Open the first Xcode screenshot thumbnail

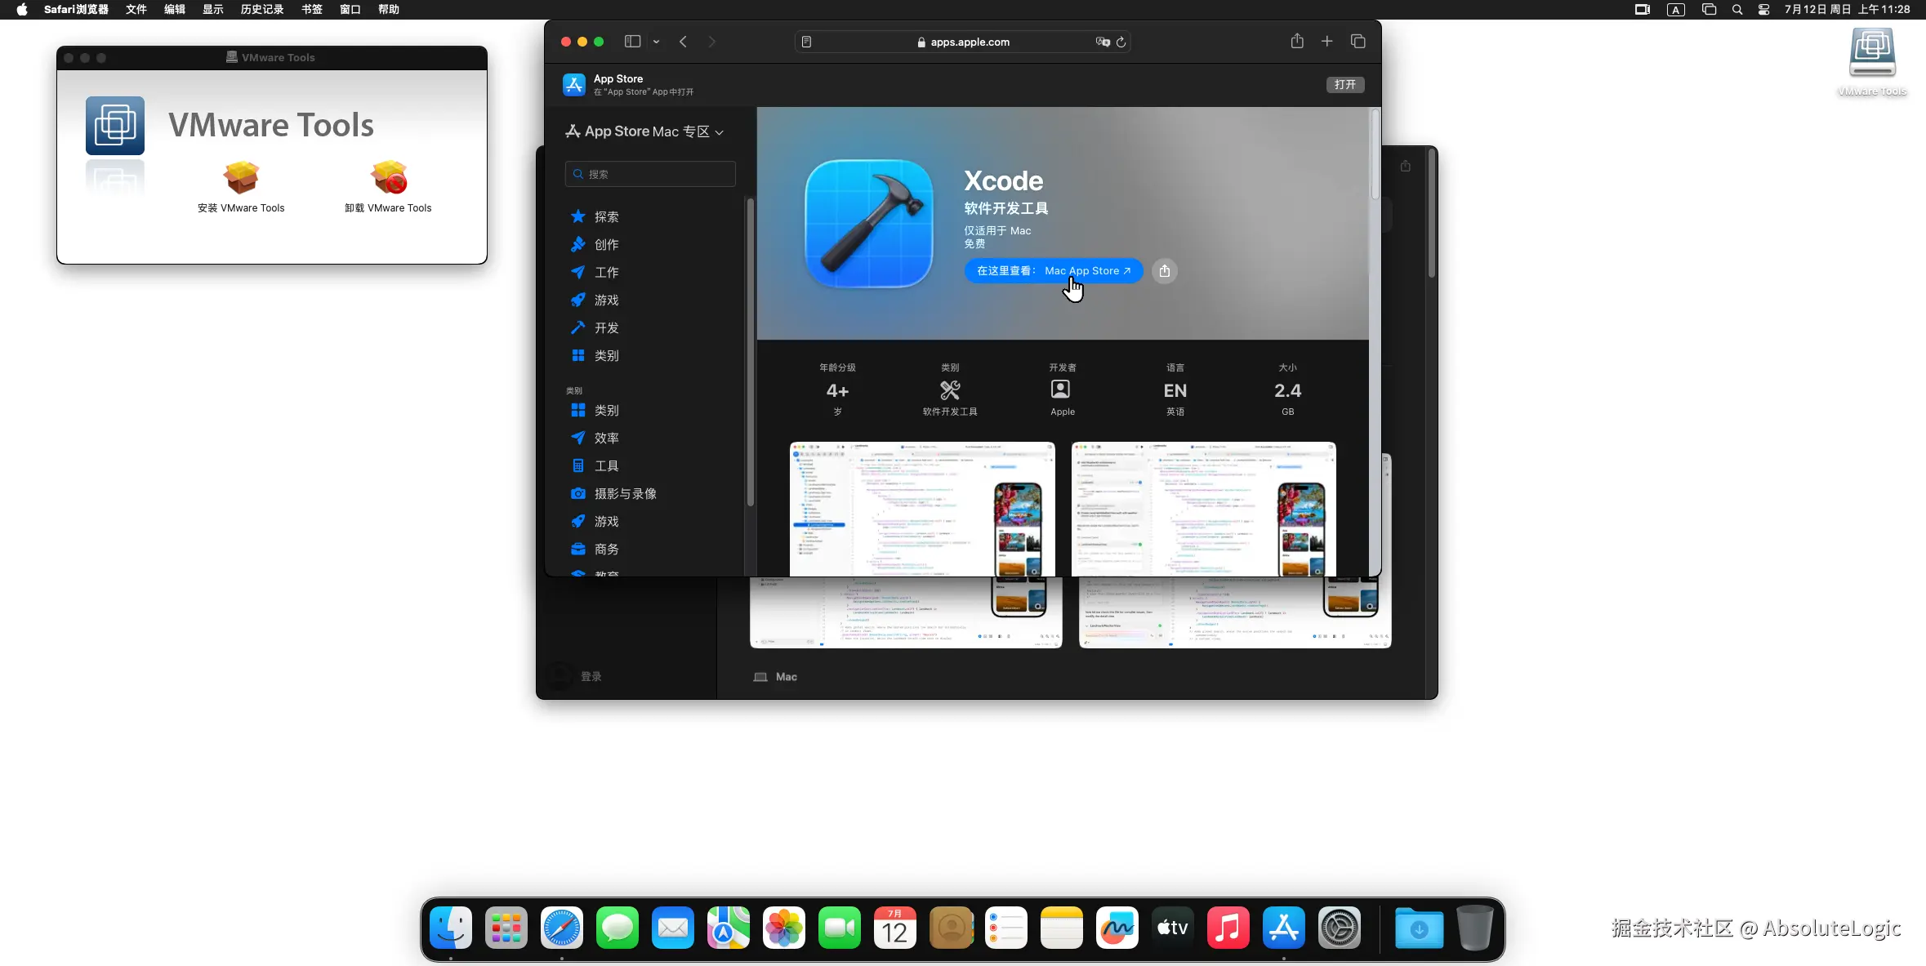(x=922, y=510)
